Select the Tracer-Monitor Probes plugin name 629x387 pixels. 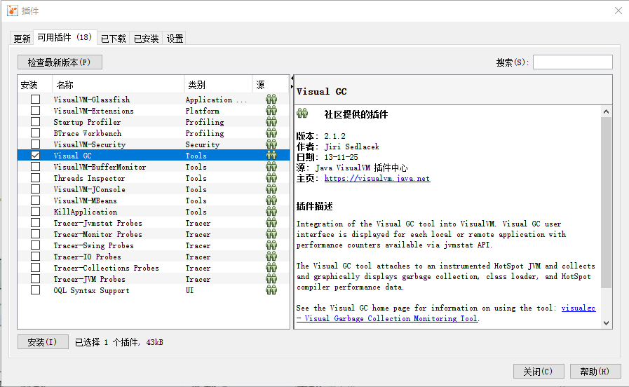98,234
